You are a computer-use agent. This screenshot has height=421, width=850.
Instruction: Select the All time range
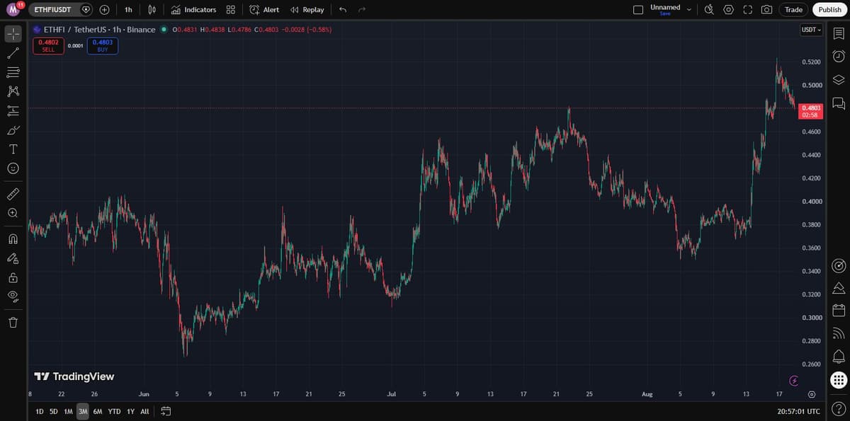tap(144, 411)
